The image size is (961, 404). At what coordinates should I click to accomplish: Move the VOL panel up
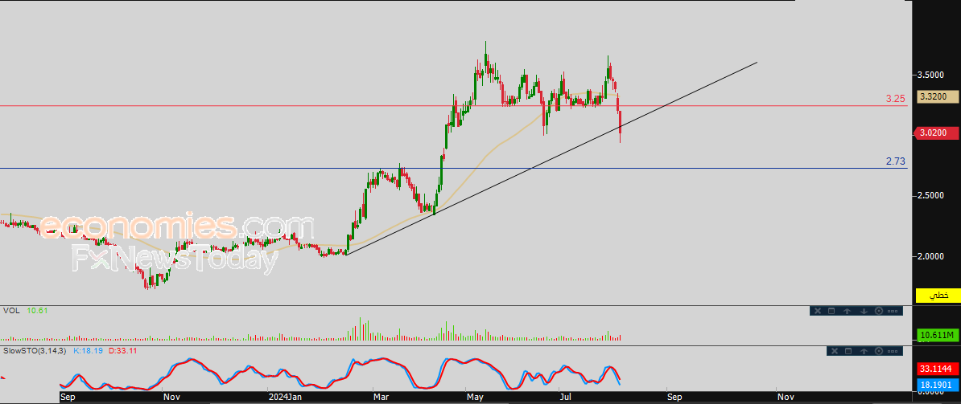[x=847, y=311]
